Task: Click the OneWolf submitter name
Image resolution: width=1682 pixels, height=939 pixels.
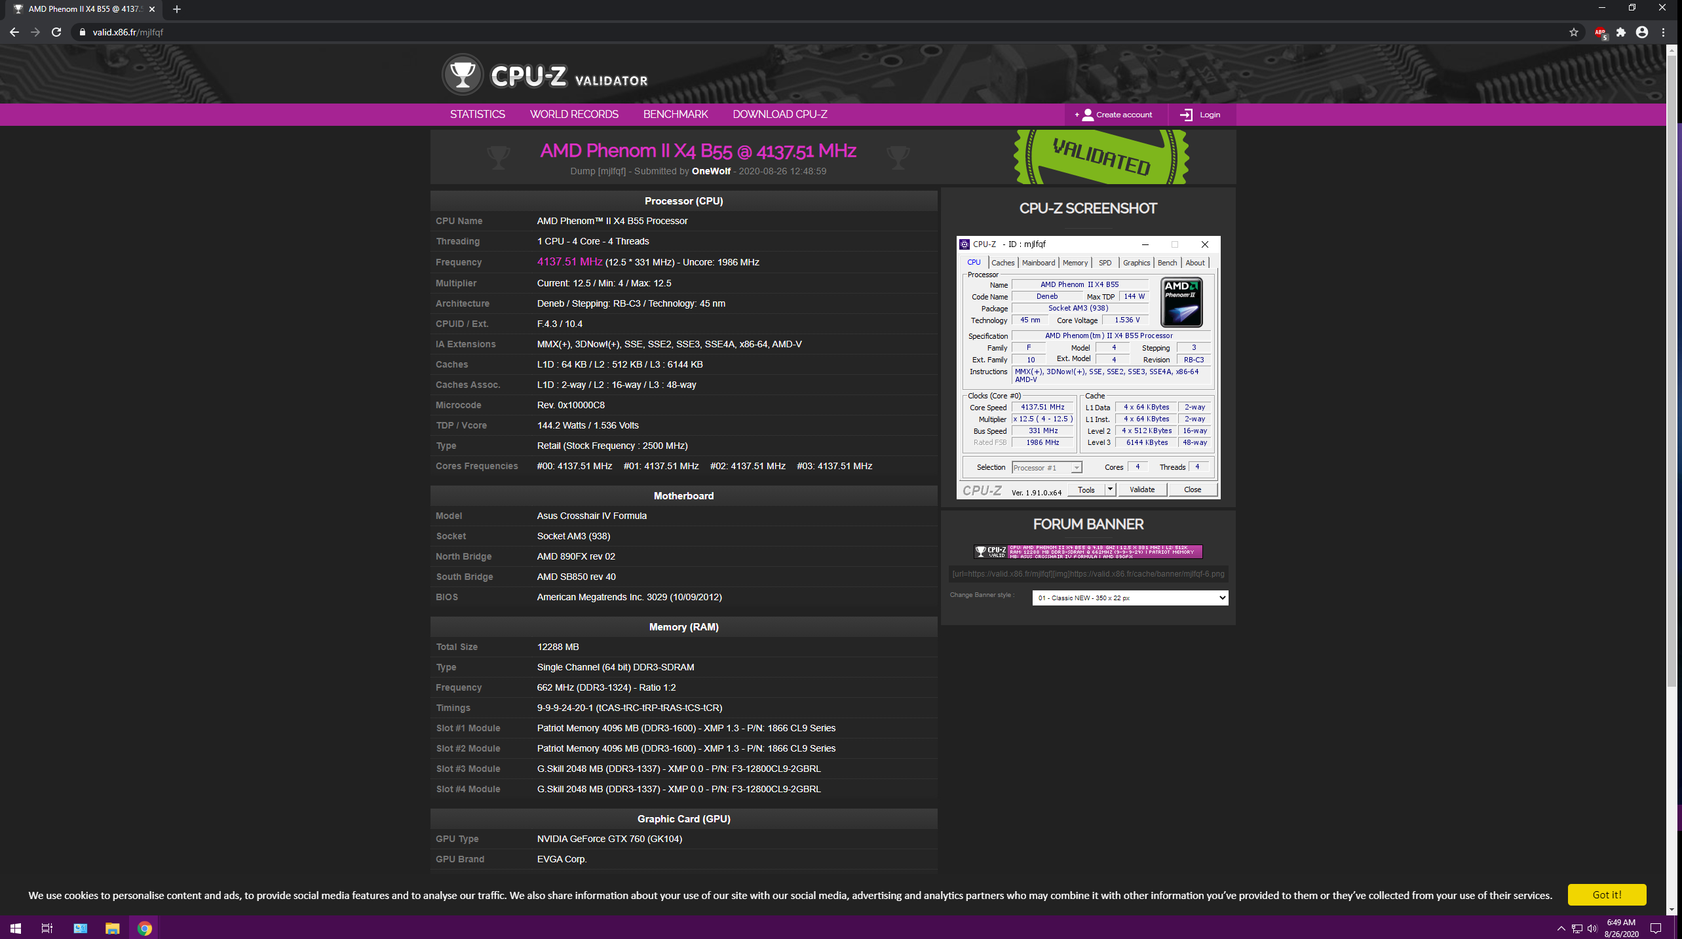Action: tap(711, 171)
